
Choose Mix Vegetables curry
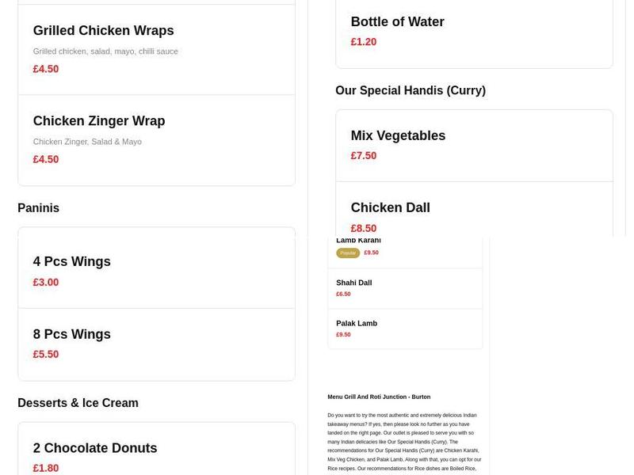point(398,136)
